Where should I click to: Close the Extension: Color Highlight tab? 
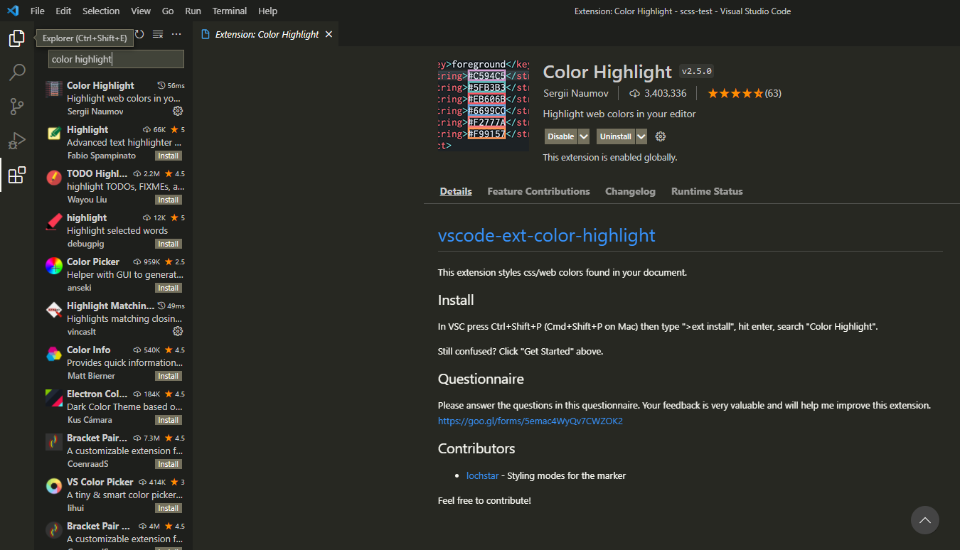(329, 34)
